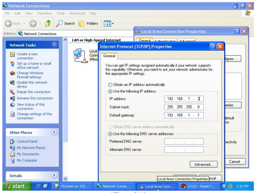Click the scroll down arrow of the list
This screenshot has height=193, width=257.
[65, 178]
